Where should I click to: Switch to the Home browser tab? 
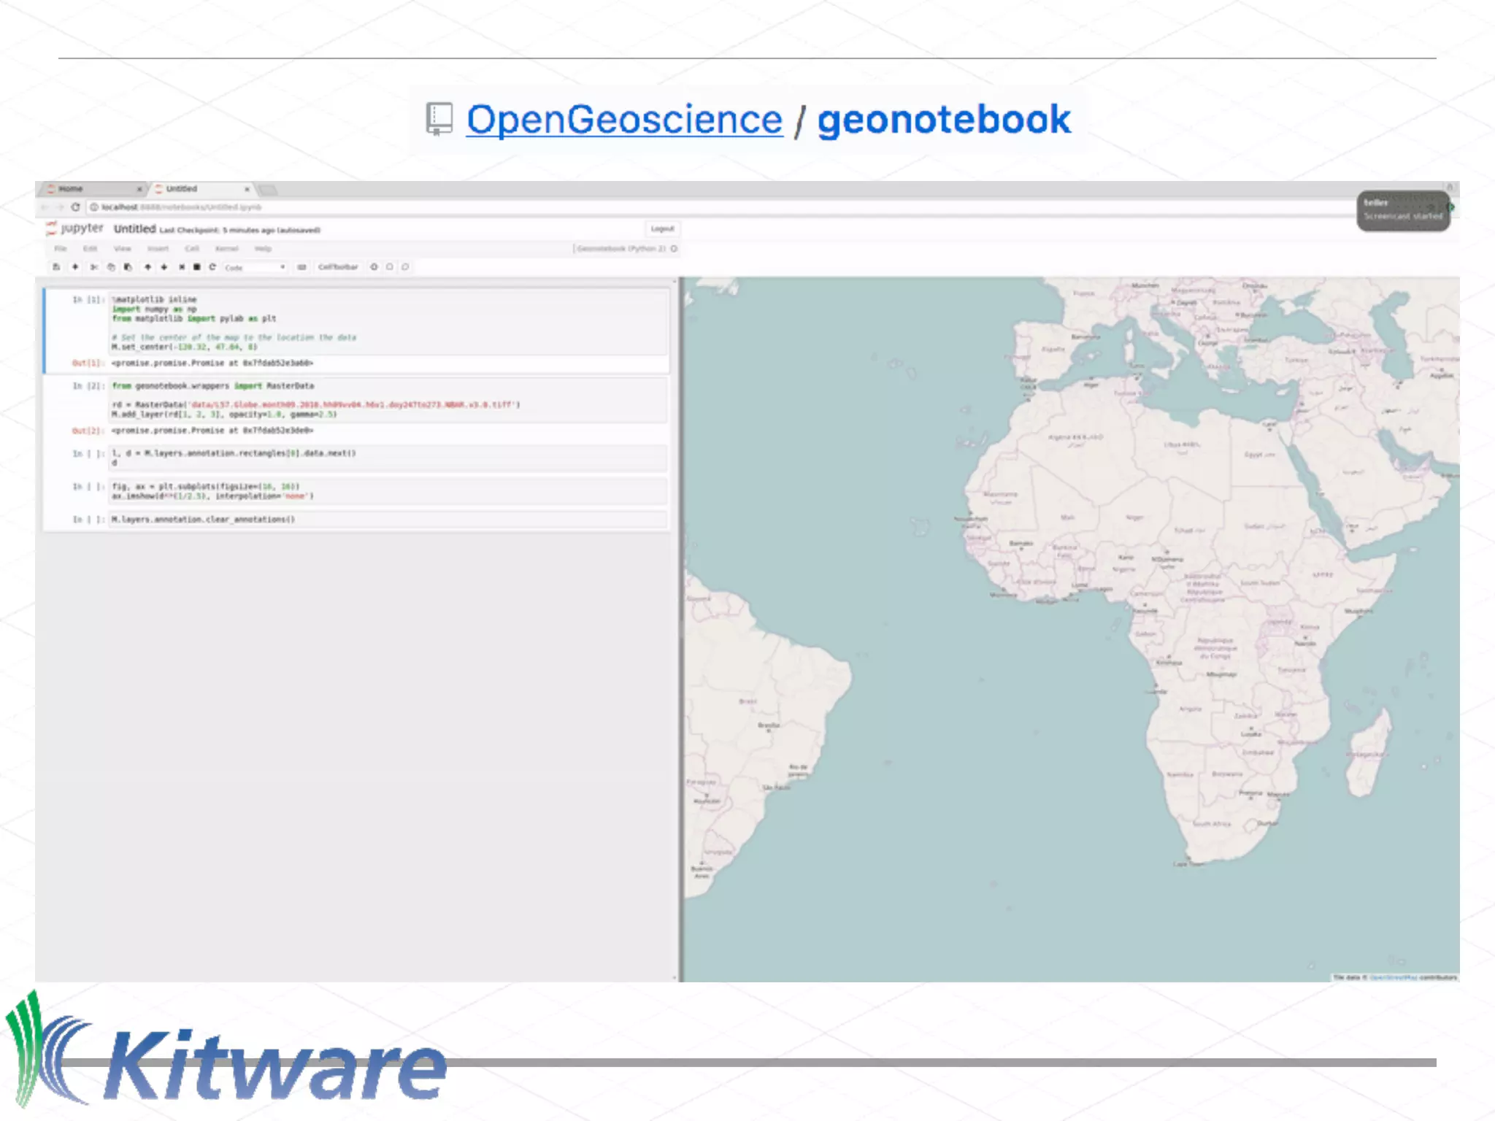coord(71,189)
